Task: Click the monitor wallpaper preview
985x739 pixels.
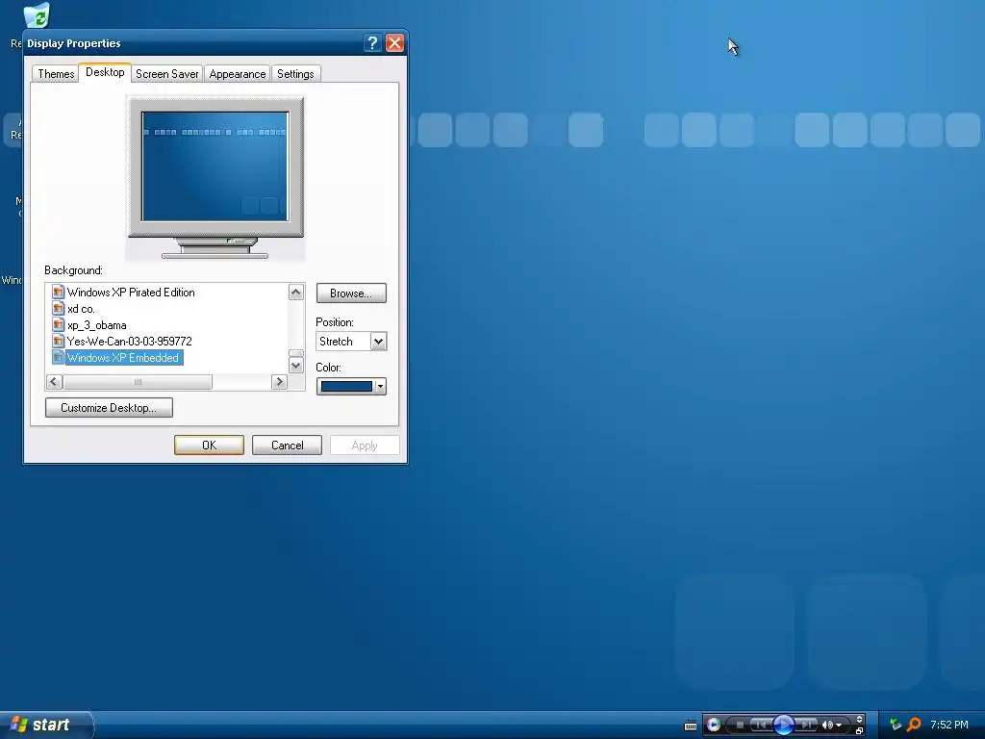Action: [x=215, y=166]
